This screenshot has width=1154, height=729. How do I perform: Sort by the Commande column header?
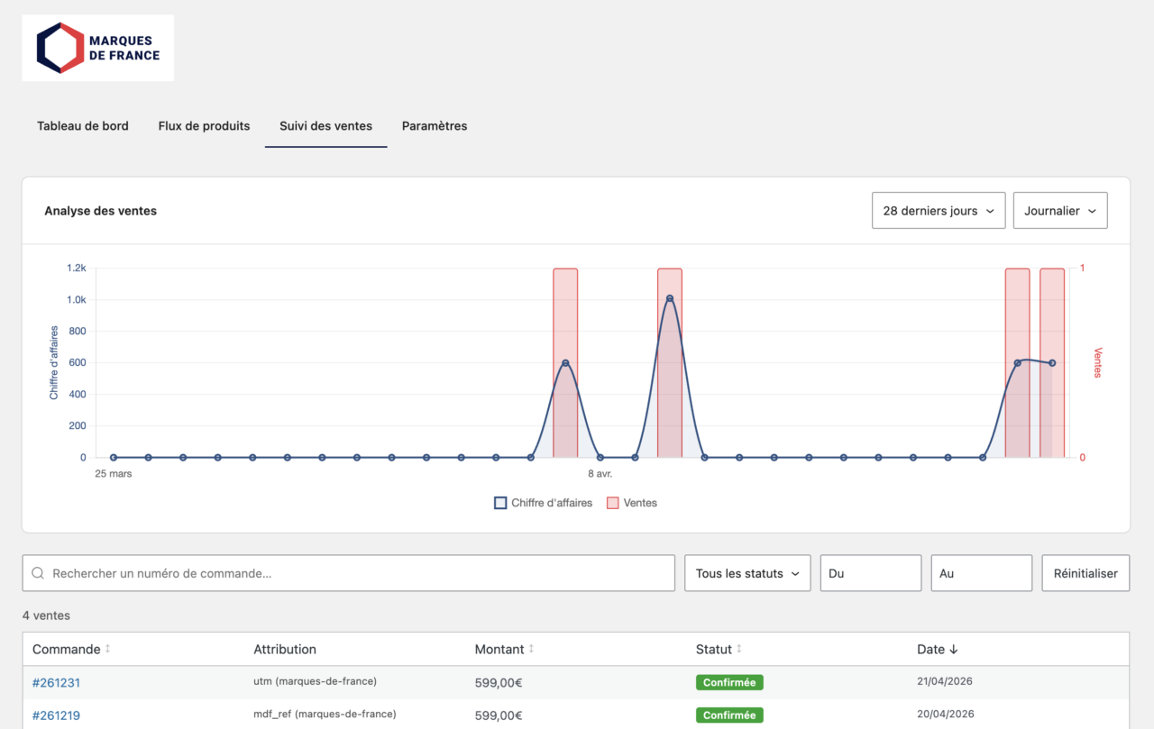71,649
